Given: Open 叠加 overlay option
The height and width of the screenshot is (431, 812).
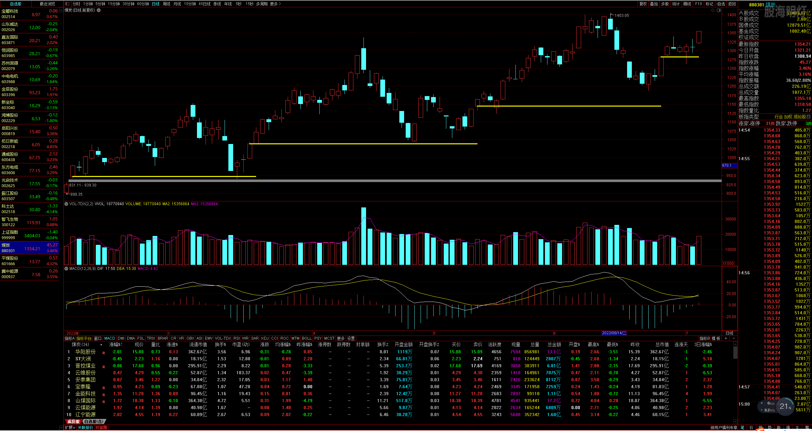Looking at the screenshot, I should [x=654, y=4].
